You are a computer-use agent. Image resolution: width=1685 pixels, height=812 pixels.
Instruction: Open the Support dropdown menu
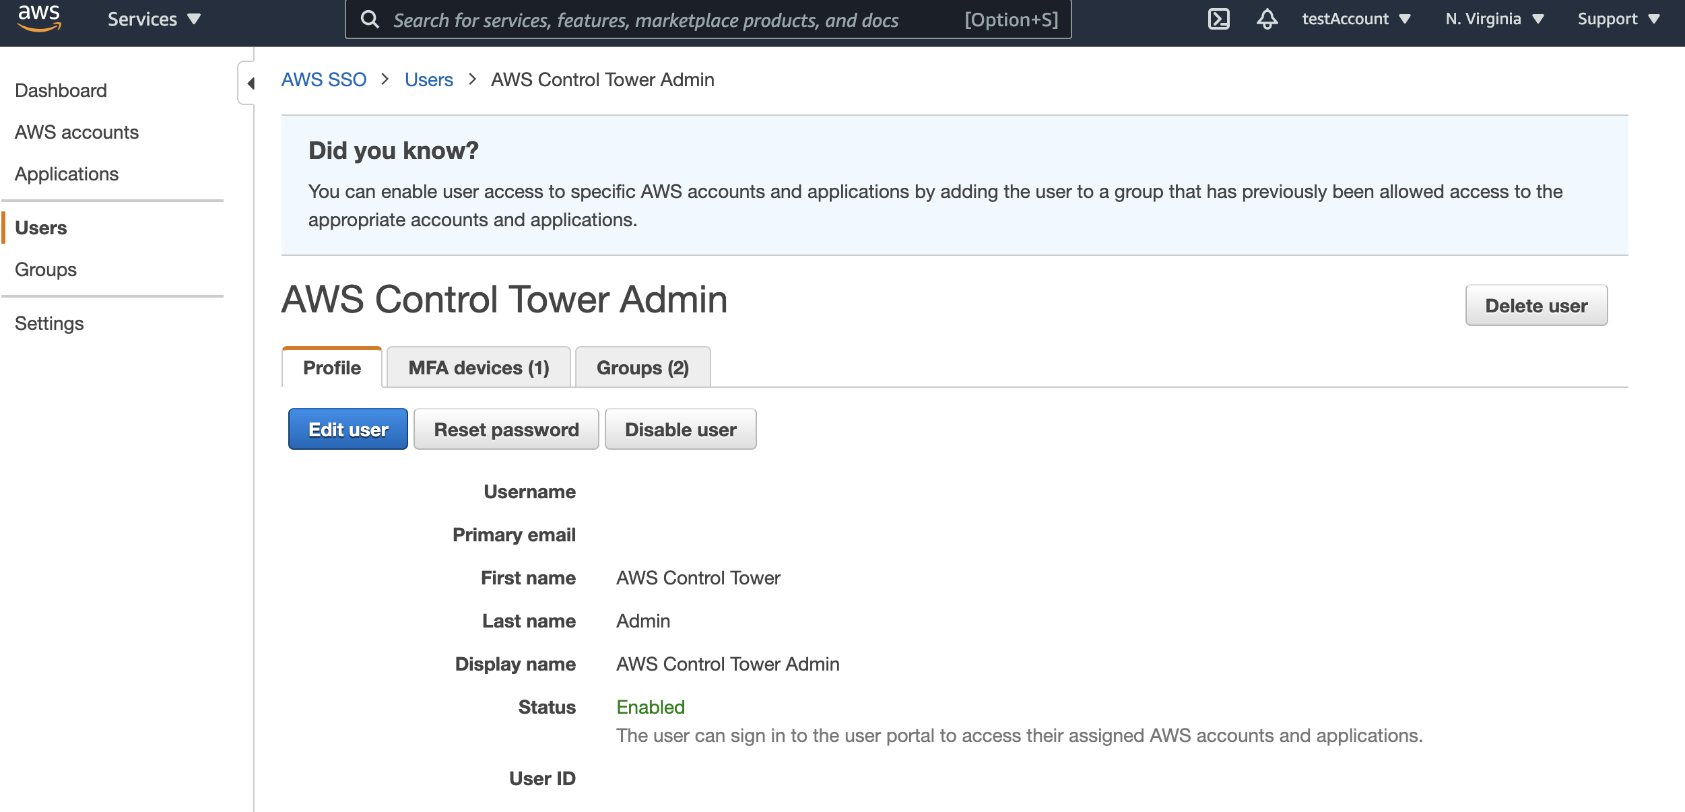(x=1618, y=19)
